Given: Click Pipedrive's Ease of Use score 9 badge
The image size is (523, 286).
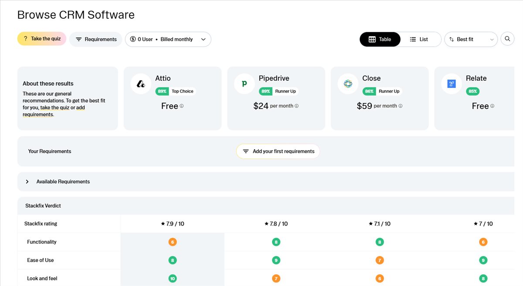Looking at the screenshot, I should click(276, 260).
